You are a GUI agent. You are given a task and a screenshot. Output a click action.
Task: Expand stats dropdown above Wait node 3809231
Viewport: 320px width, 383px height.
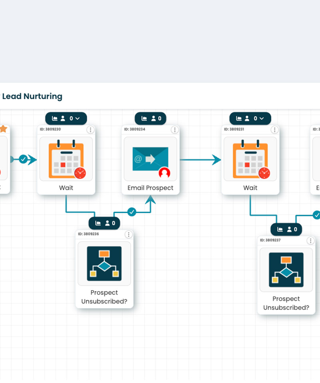(262, 118)
